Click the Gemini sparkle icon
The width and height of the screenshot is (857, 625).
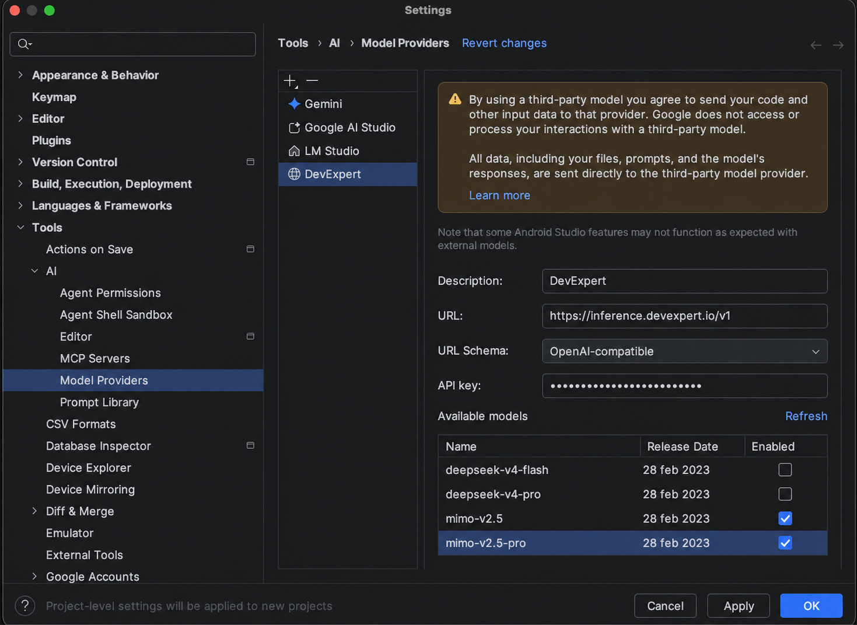(x=294, y=104)
